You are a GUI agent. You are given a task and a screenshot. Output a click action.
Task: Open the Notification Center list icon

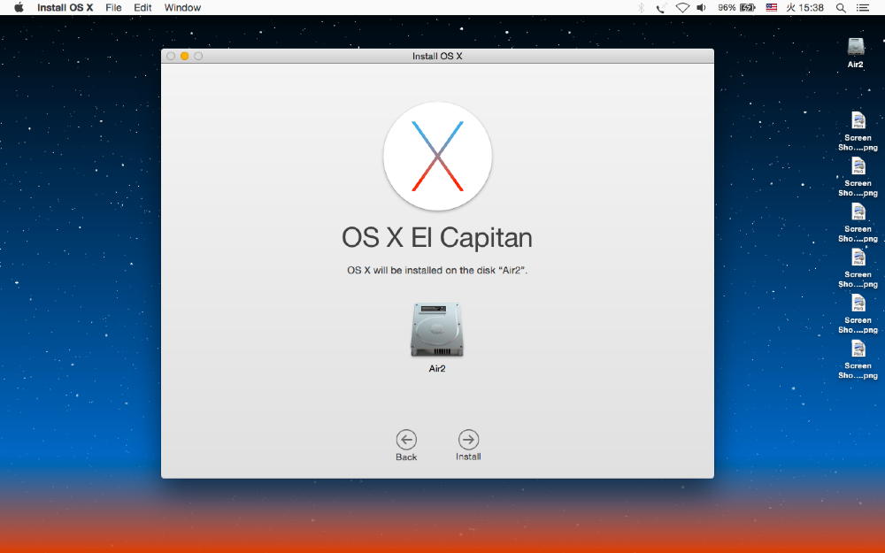[x=862, y=7]
